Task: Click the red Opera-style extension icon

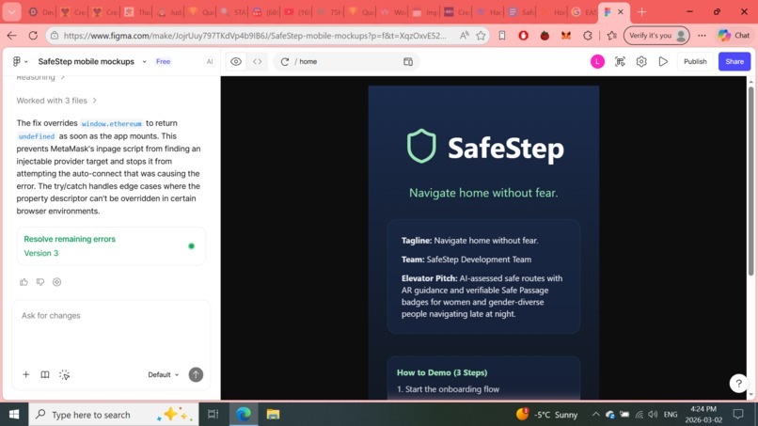Action: tap(523, 36)
